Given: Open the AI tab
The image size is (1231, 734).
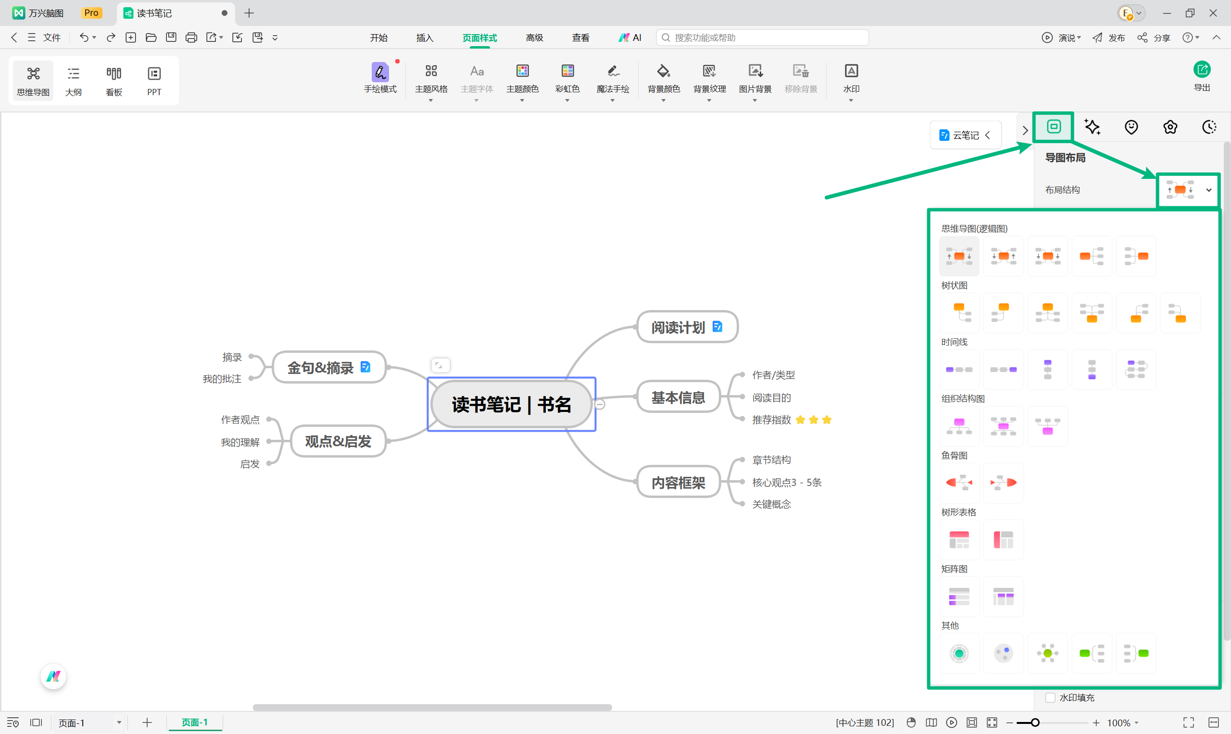Looking at the screenshot, I should pyautogui.click(x=630, y=37).
